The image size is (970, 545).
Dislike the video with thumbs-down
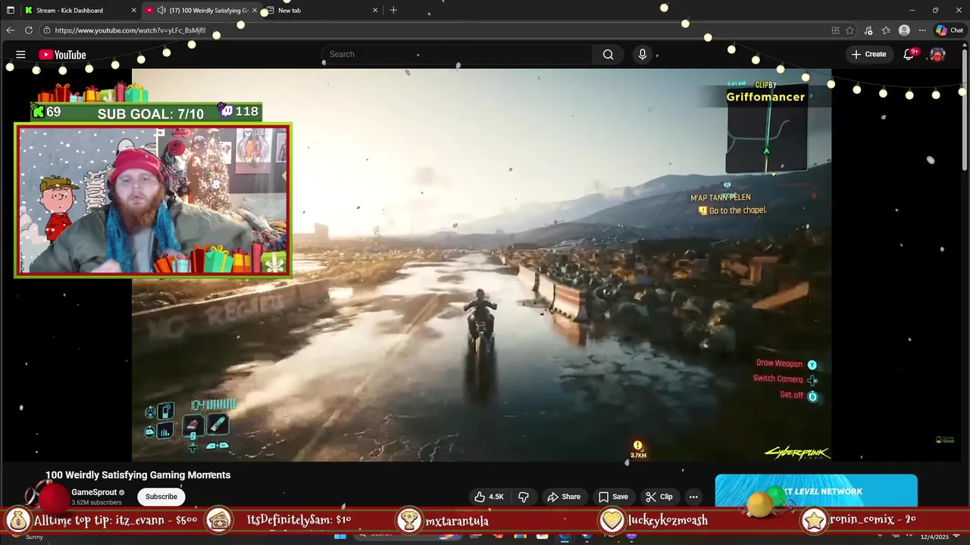[524, 497]
